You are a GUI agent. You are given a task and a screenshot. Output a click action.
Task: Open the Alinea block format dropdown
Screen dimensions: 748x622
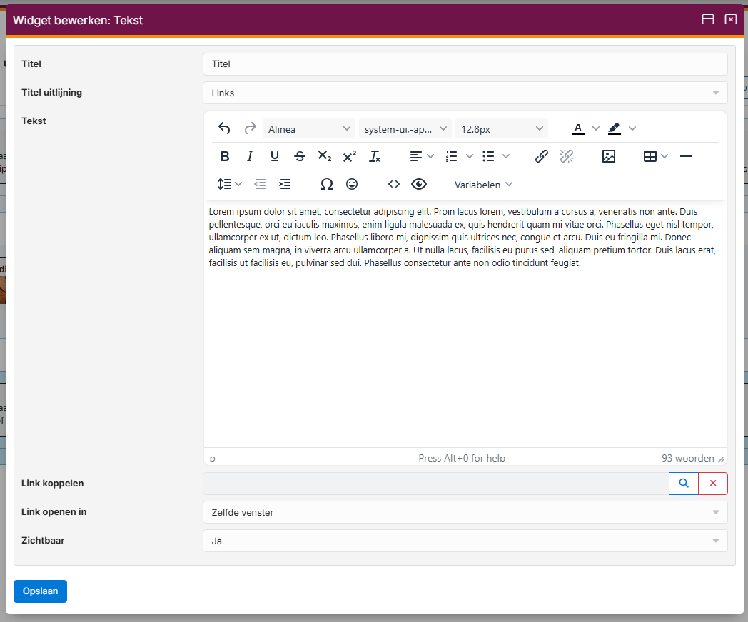[x=309, y=129]
